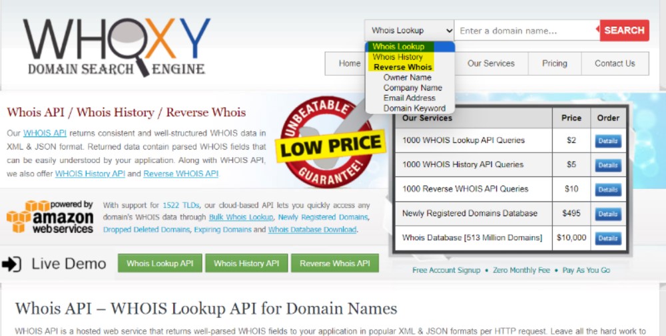Follow the Reverse WHOIS API link

181,174
